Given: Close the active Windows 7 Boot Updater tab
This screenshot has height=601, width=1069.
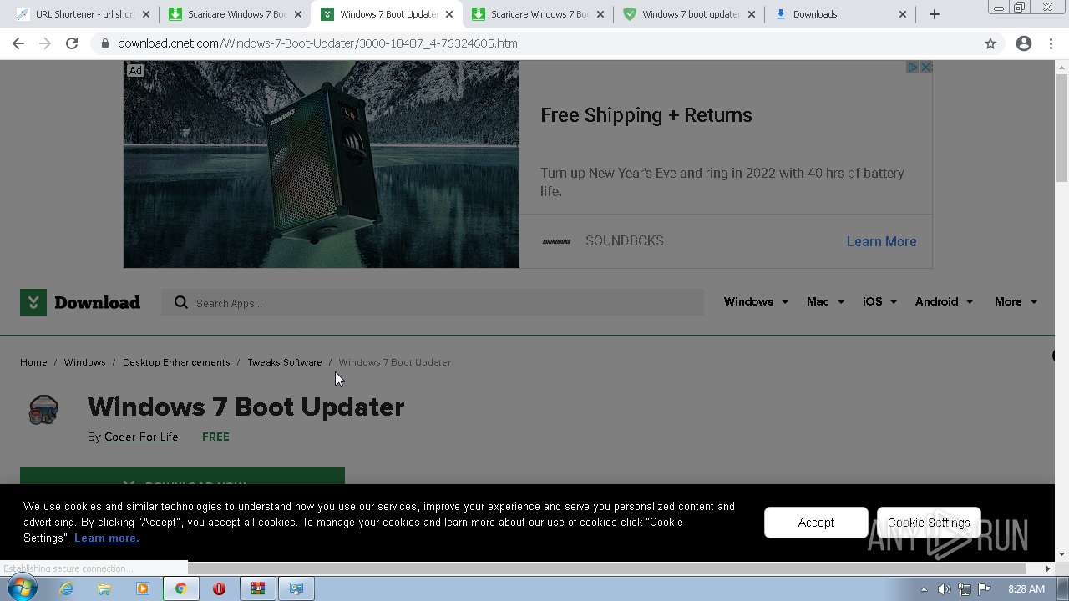Looking at the screenshot, I should pos(449,14).
